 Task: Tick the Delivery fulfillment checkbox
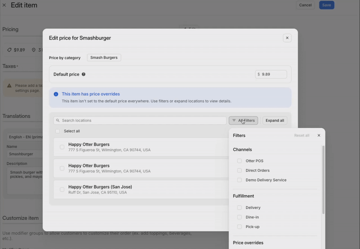(239, 208)
